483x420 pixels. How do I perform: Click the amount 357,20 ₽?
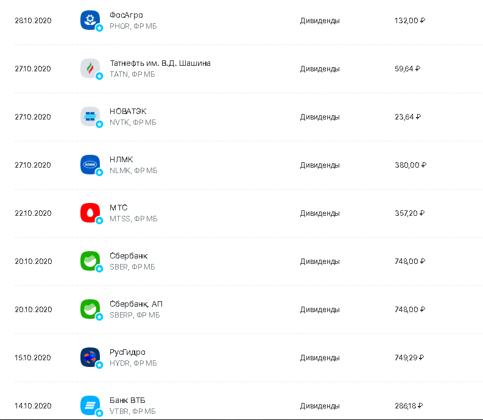pos(410,213)
